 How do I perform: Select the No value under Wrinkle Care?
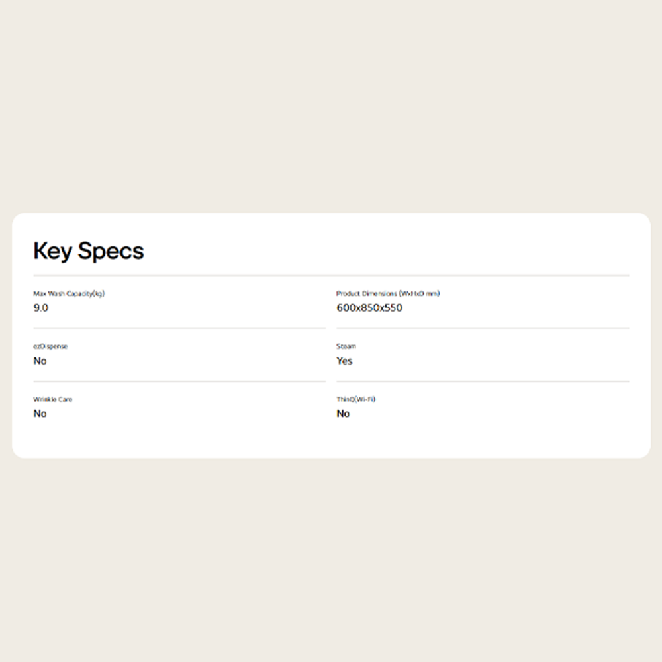[x=40, y=414]
